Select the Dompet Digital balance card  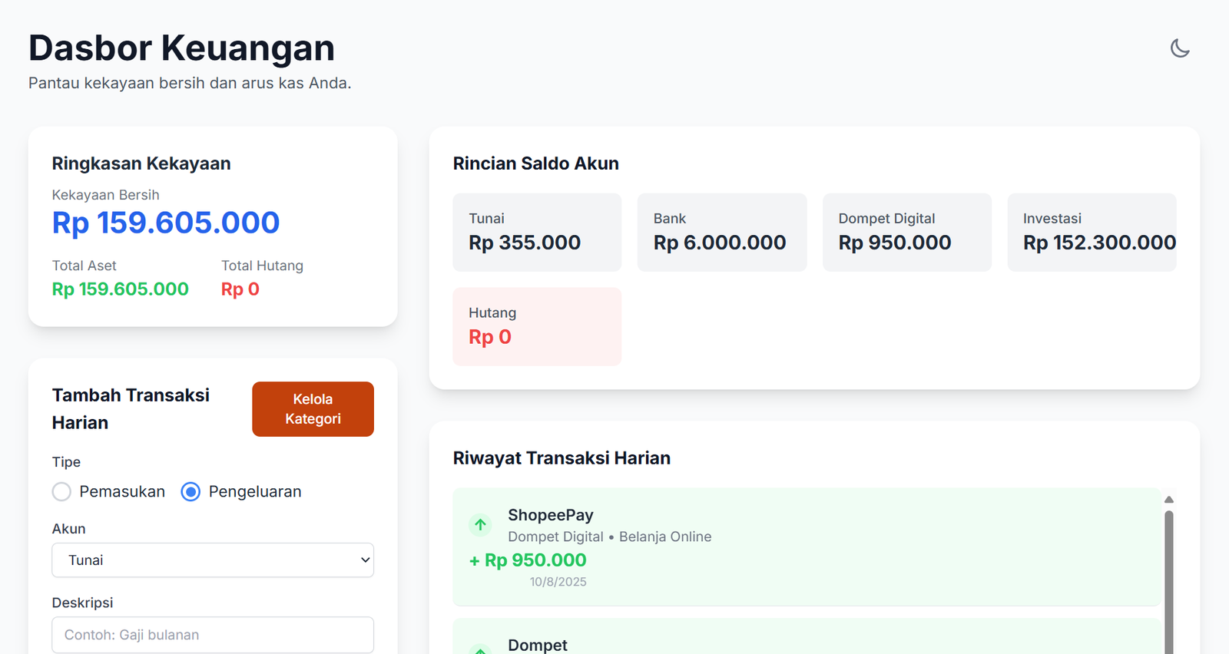(x=906, y=233)
